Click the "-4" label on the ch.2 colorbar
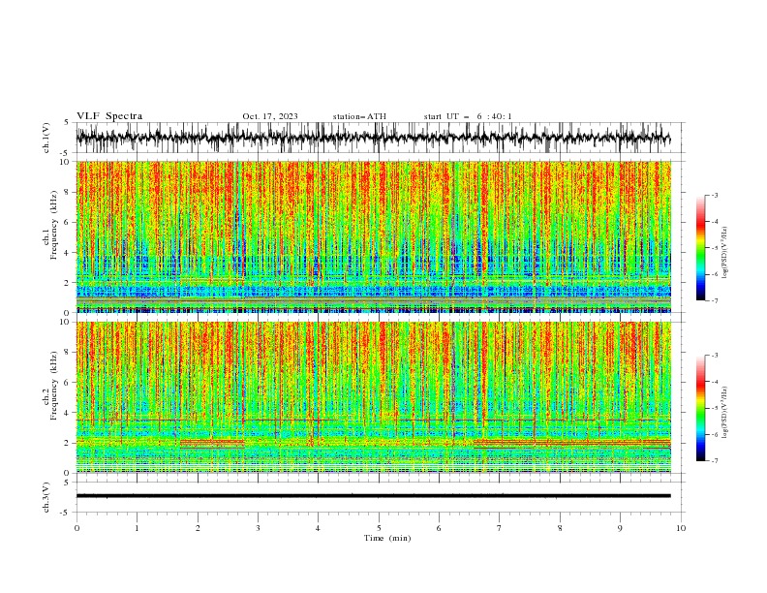 click(x=715, y=382)
